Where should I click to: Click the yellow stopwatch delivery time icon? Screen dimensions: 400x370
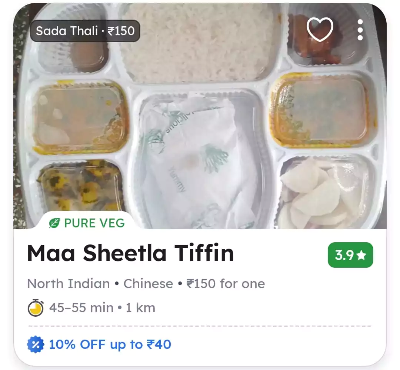(36, 308)
